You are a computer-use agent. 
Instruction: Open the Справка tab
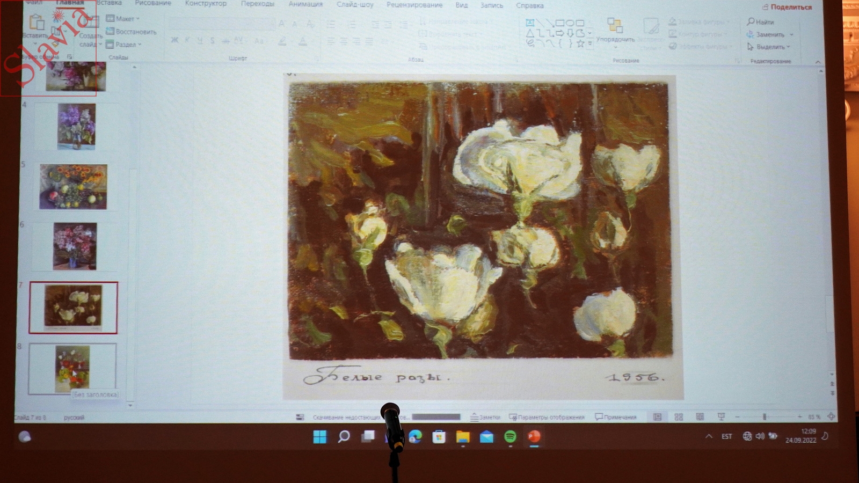click(529, 5)
